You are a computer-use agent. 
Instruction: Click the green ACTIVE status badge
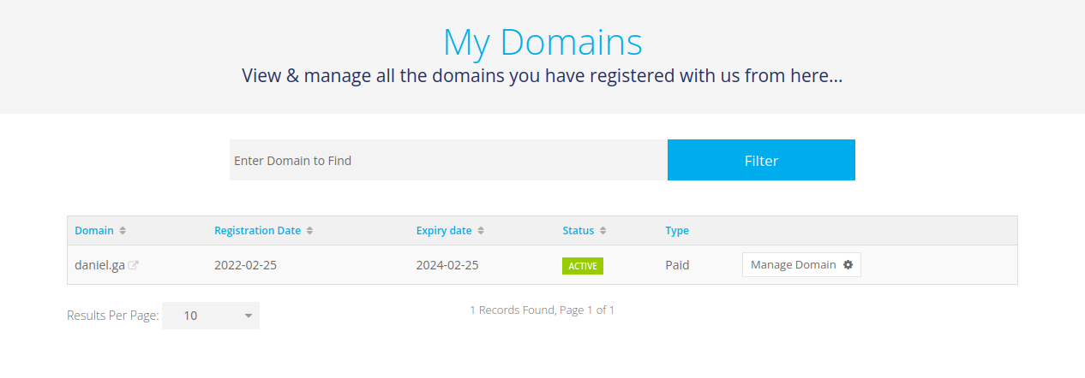pyautogui.click(x=583, y=266)
